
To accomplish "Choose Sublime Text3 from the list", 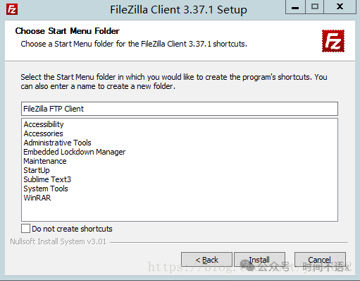I will pos(47,179).
